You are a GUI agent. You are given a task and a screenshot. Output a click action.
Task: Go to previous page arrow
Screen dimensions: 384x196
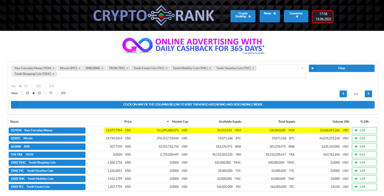(x=343, y=94)
